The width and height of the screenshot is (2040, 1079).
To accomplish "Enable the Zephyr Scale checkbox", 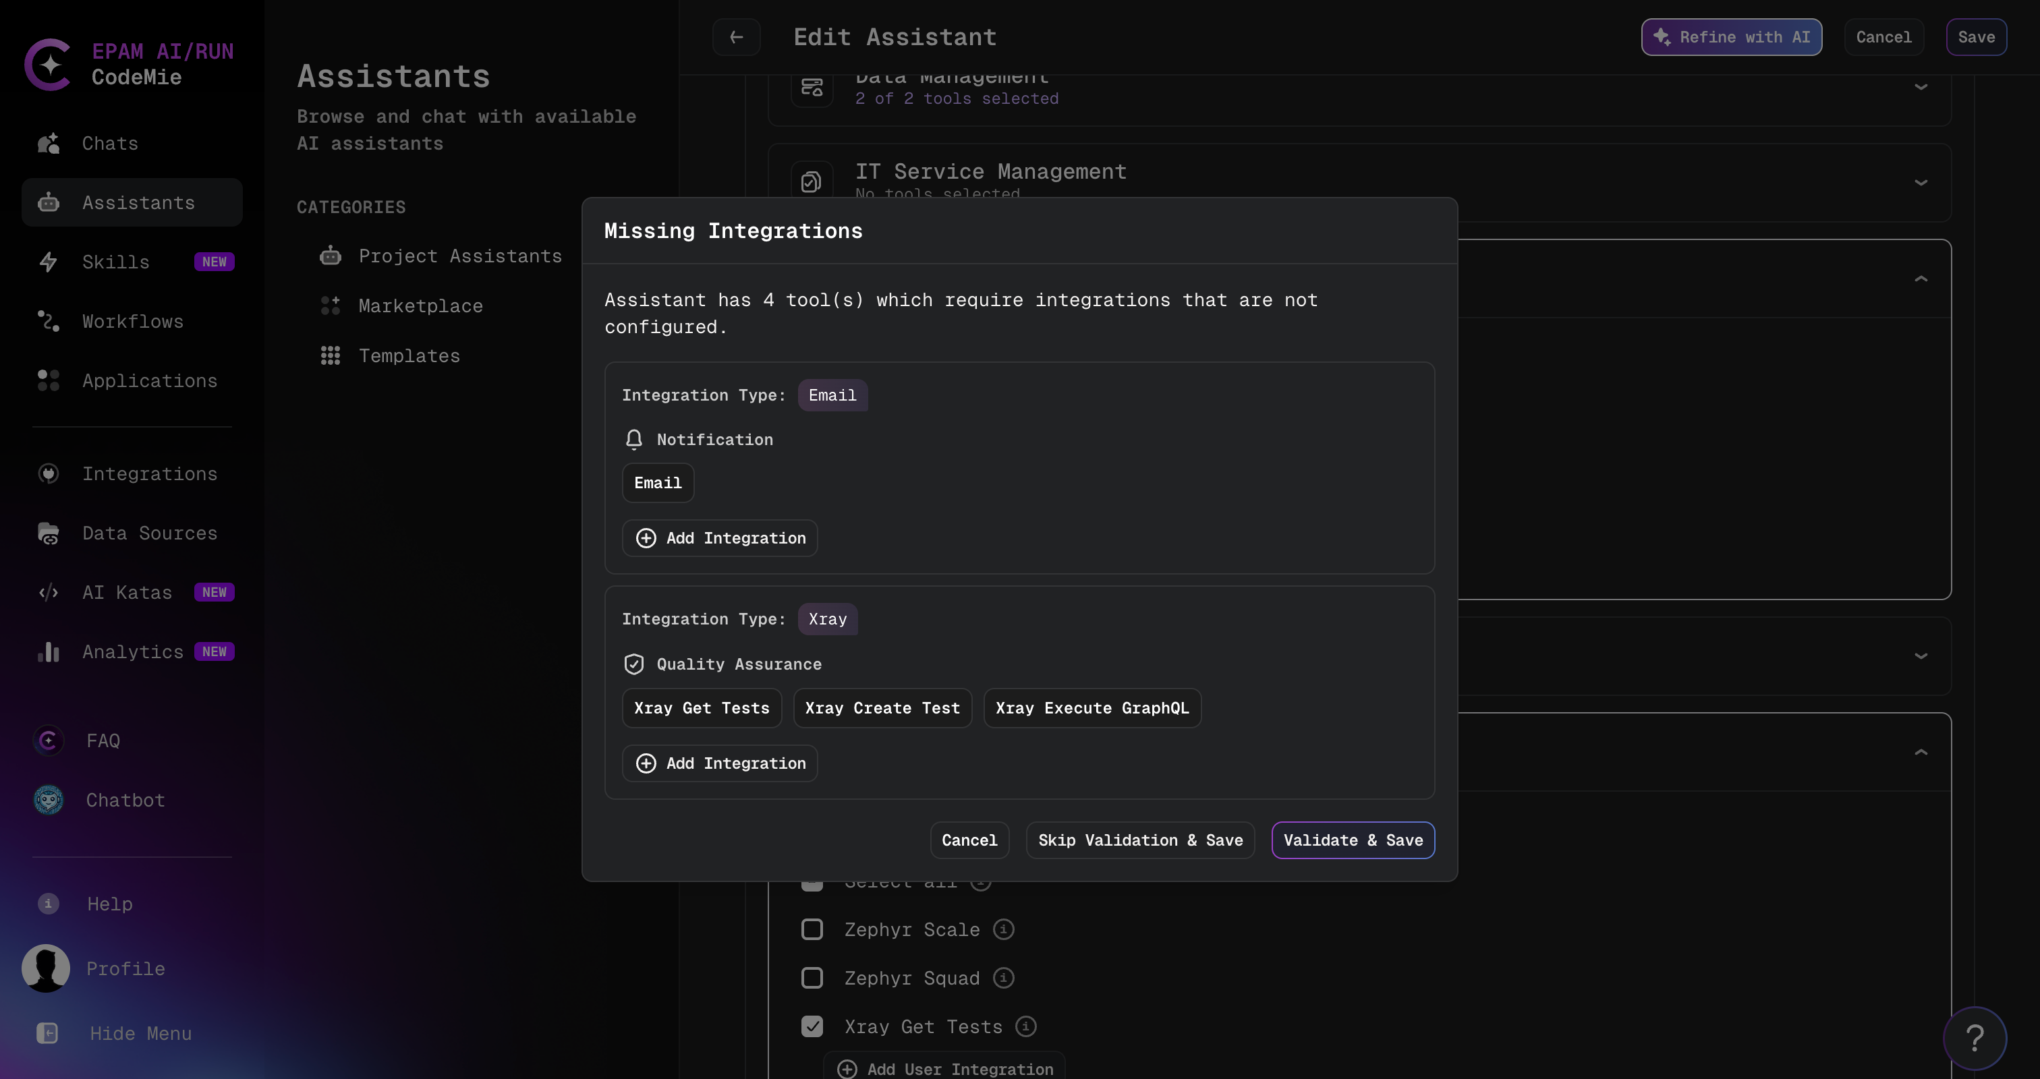I will pyautogui.click(x=812, y=929).
